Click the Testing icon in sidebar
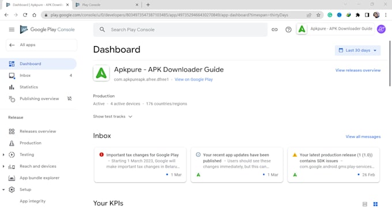Image resolution: width=392 pixels, height=208 pixels. pyautogui.click(x=12, y=155)
